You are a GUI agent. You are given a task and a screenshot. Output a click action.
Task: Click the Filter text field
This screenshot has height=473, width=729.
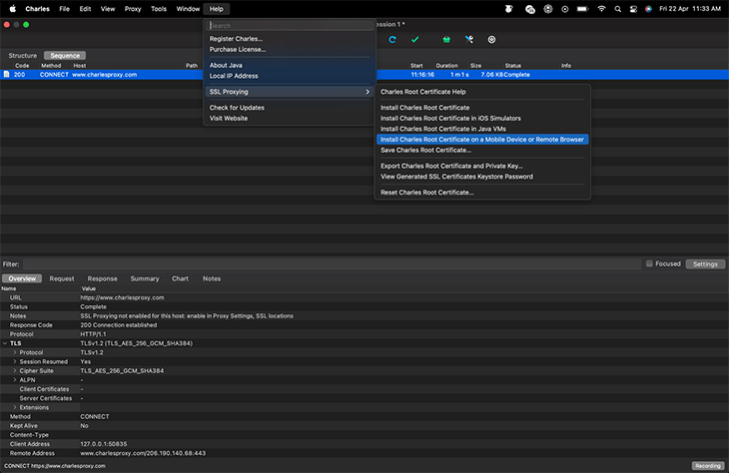coord(330,264)
